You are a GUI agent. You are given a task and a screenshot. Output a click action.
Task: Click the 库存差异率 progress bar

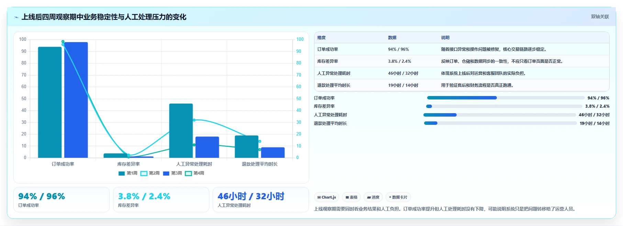pyautogui.click(x=504, y=106)
